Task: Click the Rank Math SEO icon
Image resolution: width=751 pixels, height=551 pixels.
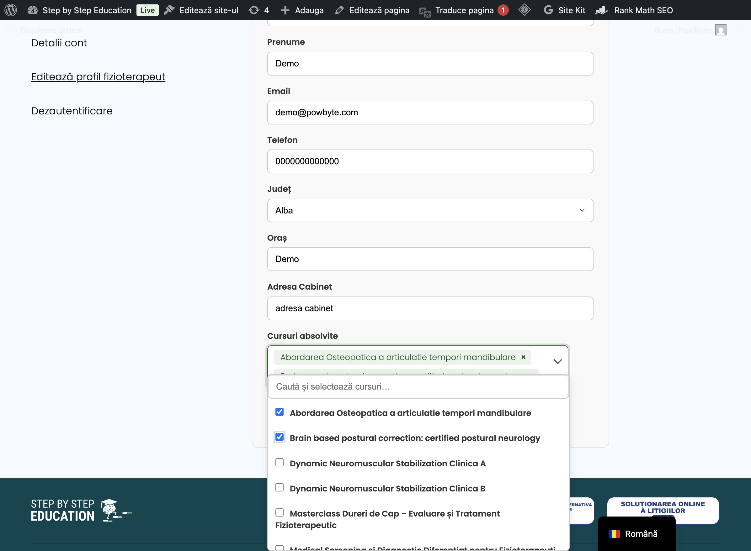Action: pyautogui.click(x=601, y=10)
